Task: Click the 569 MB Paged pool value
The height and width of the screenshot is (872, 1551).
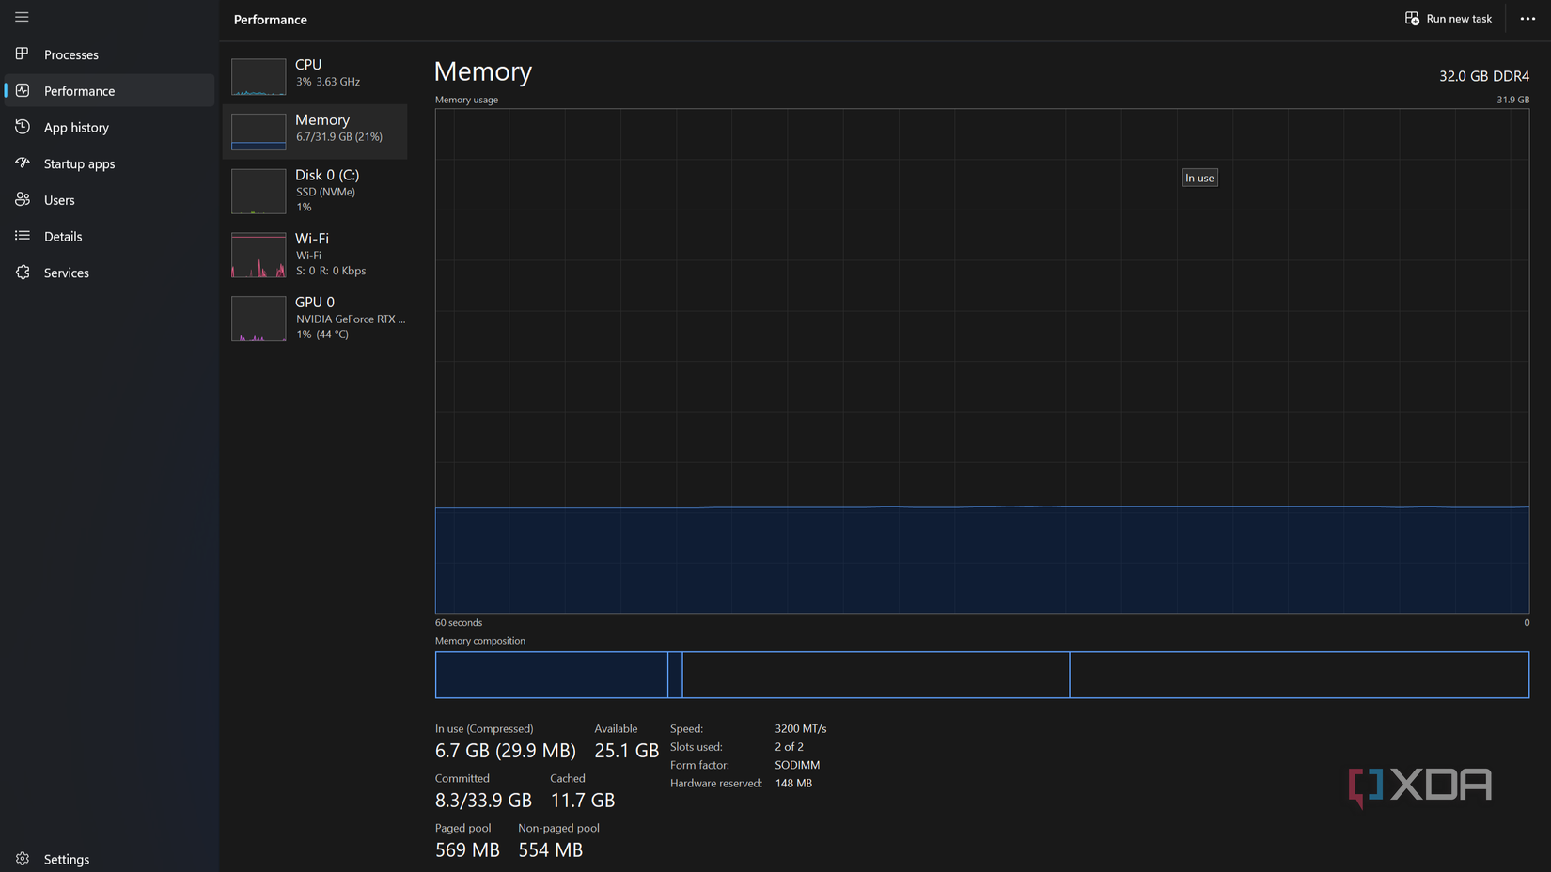Action: (x=467, y=850)
